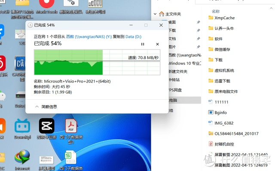Select the IMG_6382 file
Screen dimensions: 275x171
coord(221,123)
